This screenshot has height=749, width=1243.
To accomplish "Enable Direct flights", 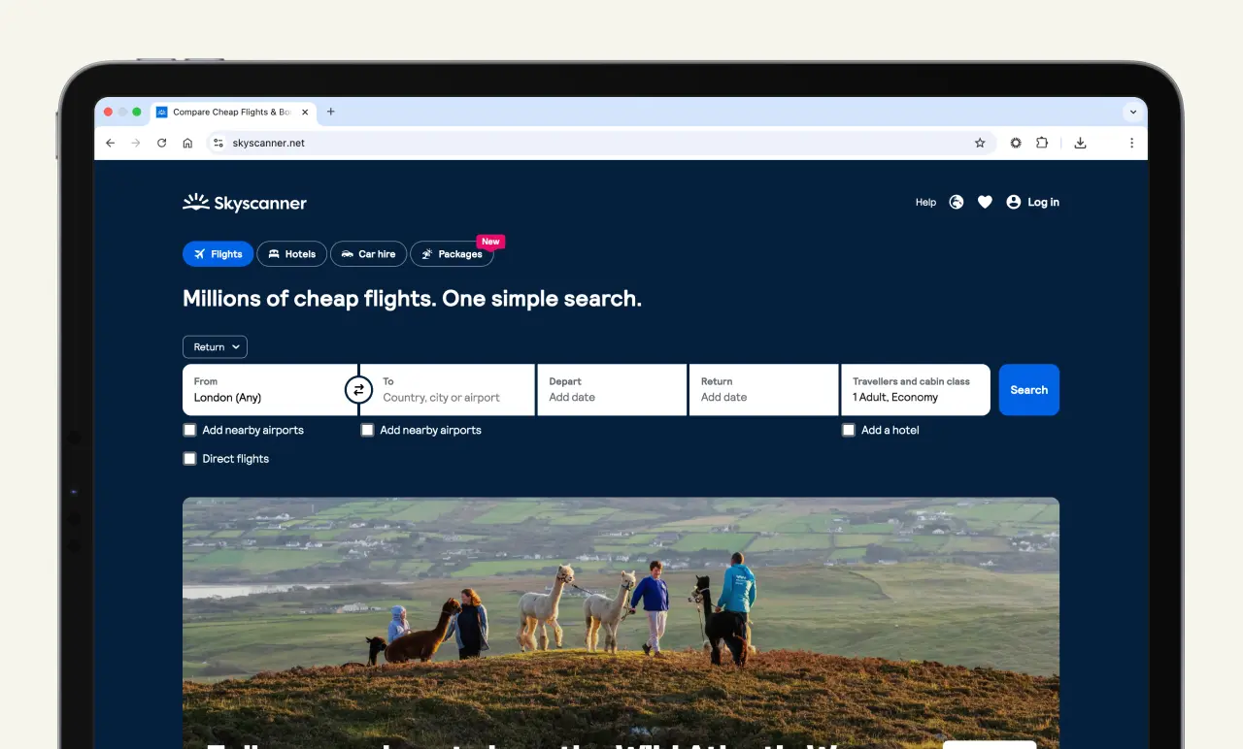I will [189, 458].
